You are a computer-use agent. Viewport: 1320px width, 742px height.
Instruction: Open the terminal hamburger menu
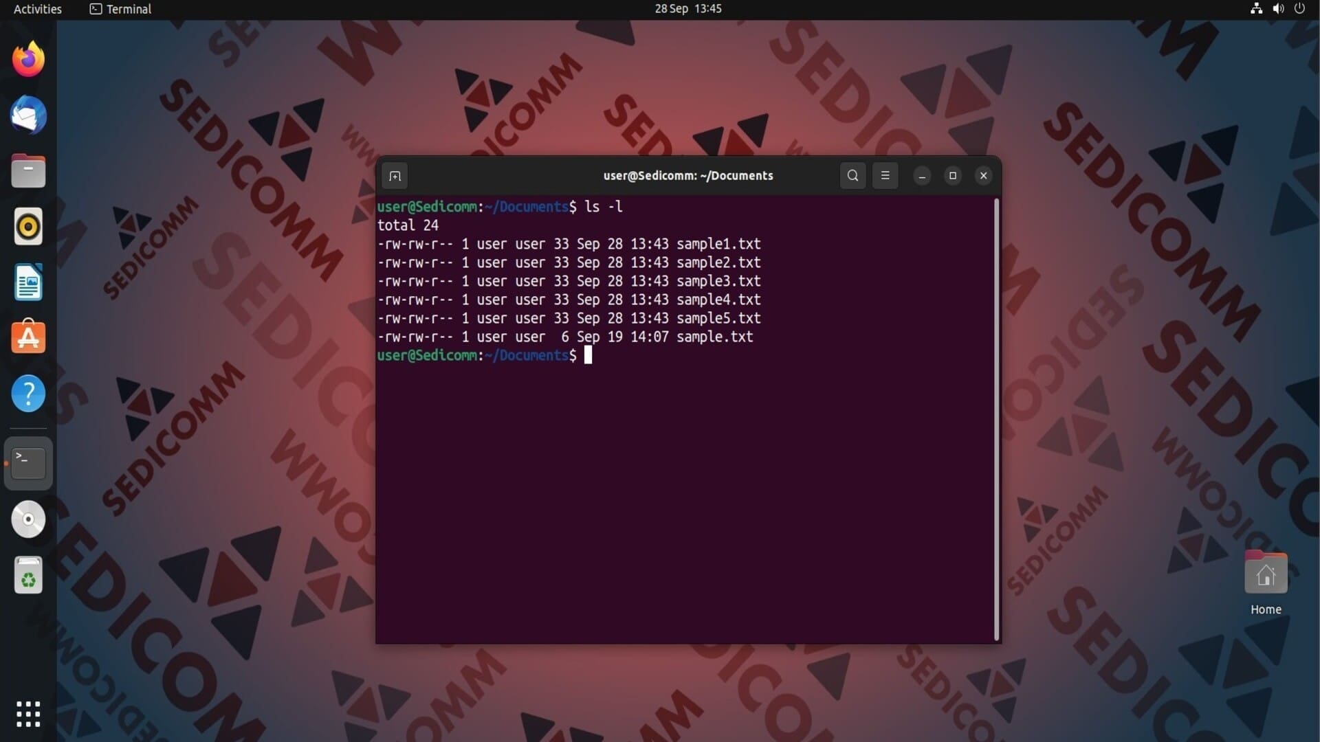click(x=885, y=175)
